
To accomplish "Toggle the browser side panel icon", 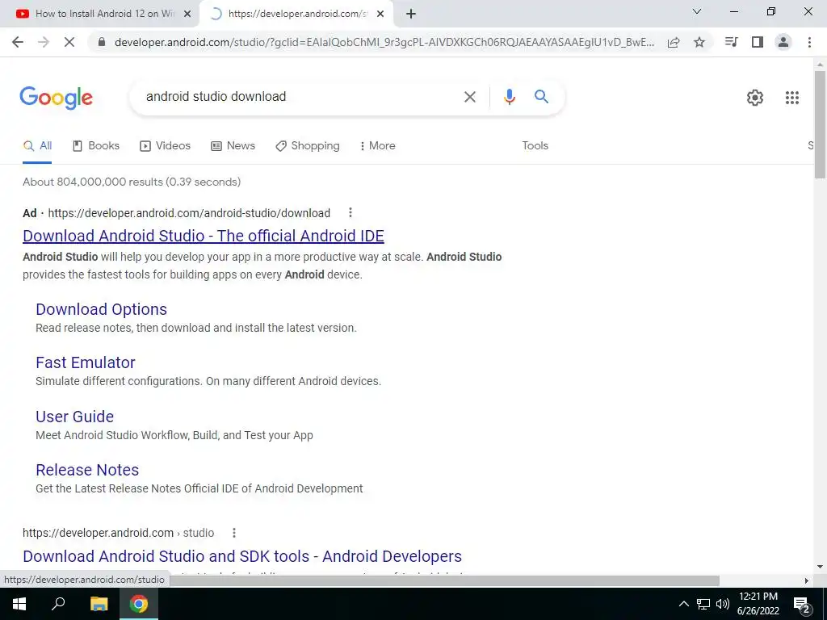I will (x=758, y=42).
